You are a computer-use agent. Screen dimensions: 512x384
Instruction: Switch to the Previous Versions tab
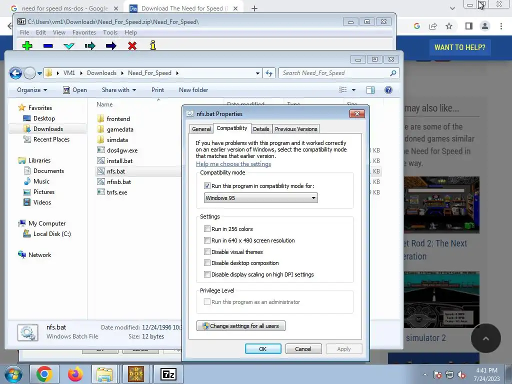[x=296, y=129]
